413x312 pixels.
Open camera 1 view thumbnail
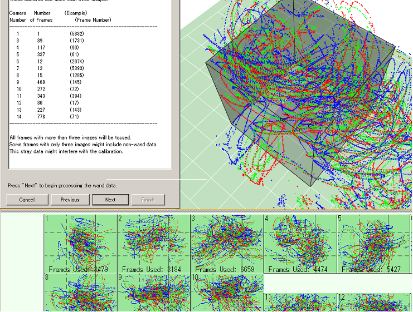coord(80,244)
